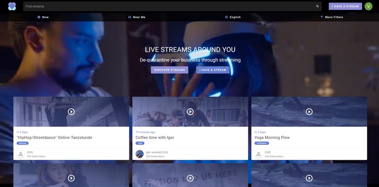Open the Yoga Morning Flow title
379x187 pixels.
[272, 138]
